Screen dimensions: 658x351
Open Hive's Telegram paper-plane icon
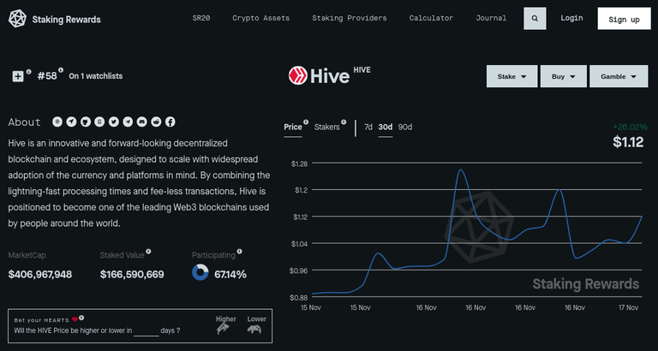[128, 122]
